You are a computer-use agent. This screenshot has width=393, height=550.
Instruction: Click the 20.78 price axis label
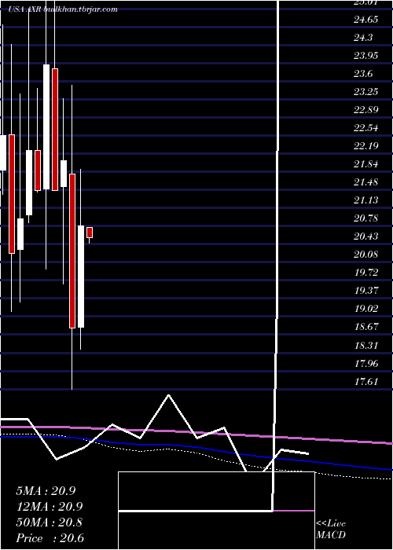pyautogui.click(x=366, y=218)
